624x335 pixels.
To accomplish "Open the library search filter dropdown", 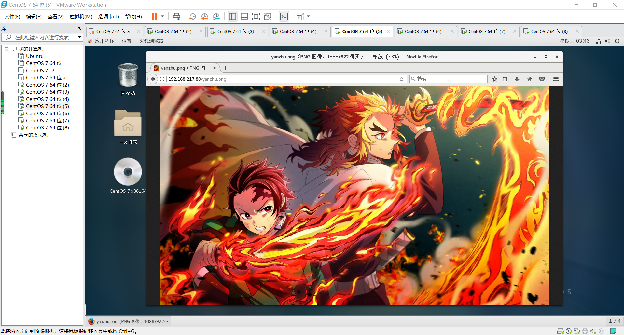I will pos(79,37).
